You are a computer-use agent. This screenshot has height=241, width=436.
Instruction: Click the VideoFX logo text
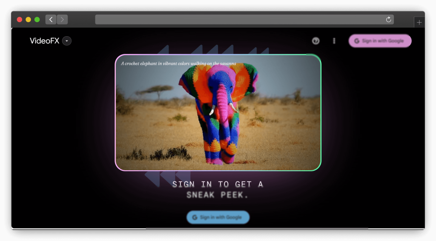click(x=44, y=41)
